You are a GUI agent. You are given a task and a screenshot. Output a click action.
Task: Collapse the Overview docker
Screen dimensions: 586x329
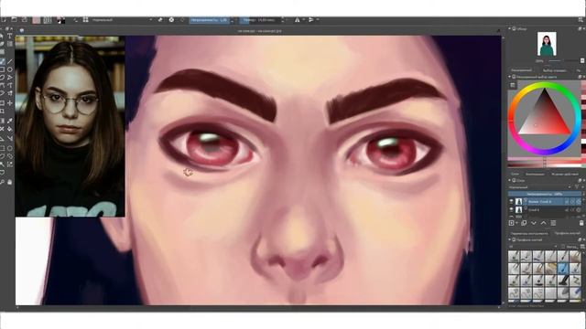(x=509, y=28)
